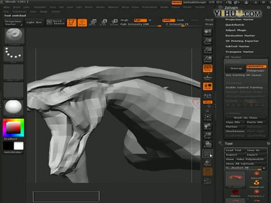Expand the 3D Printing Exporter section
The height and width of the screenshot is (203, 271).
(x=242, y=41)
